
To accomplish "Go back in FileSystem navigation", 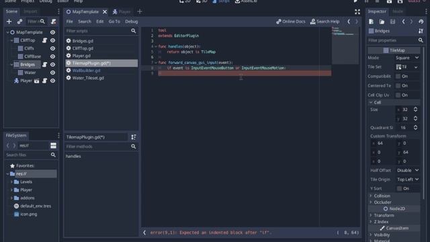I will [x=8, y=145].
